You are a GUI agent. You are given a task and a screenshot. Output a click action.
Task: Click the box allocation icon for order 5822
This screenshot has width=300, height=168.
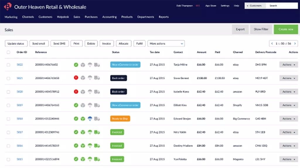83,65
